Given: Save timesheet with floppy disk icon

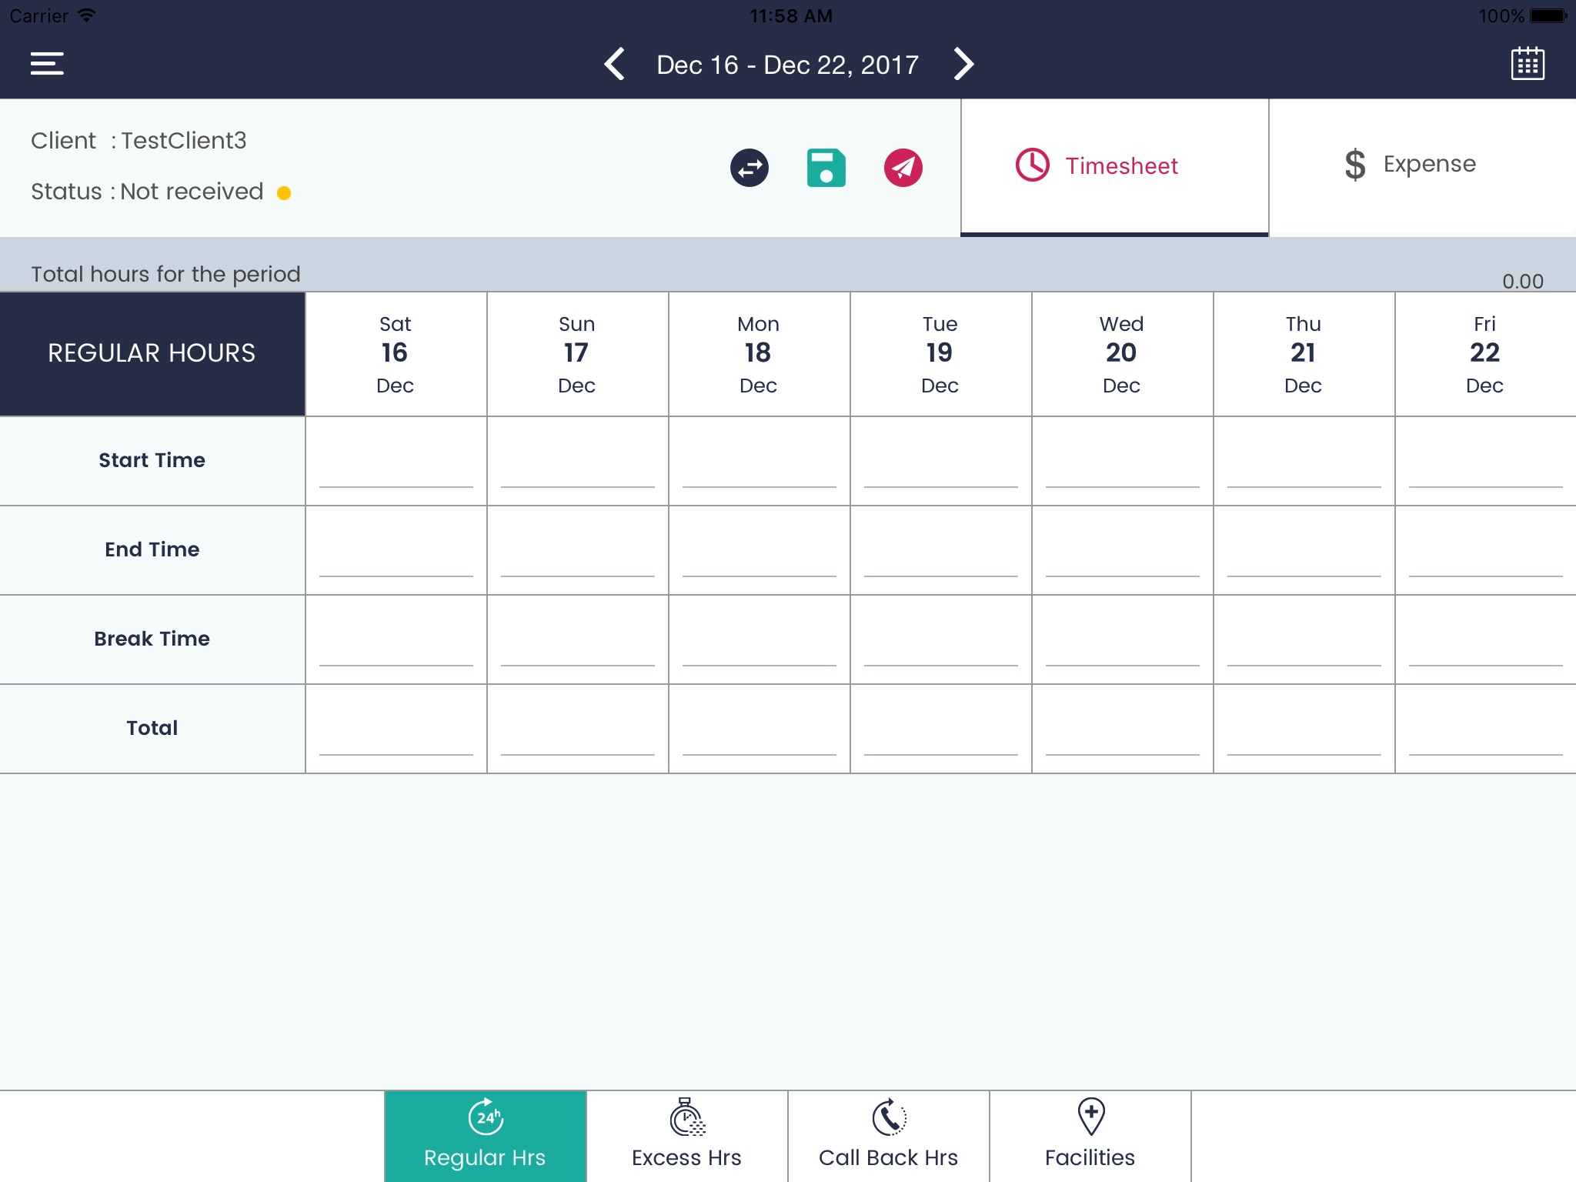Looking at the screenshot, I should click(x=826, y=168).
